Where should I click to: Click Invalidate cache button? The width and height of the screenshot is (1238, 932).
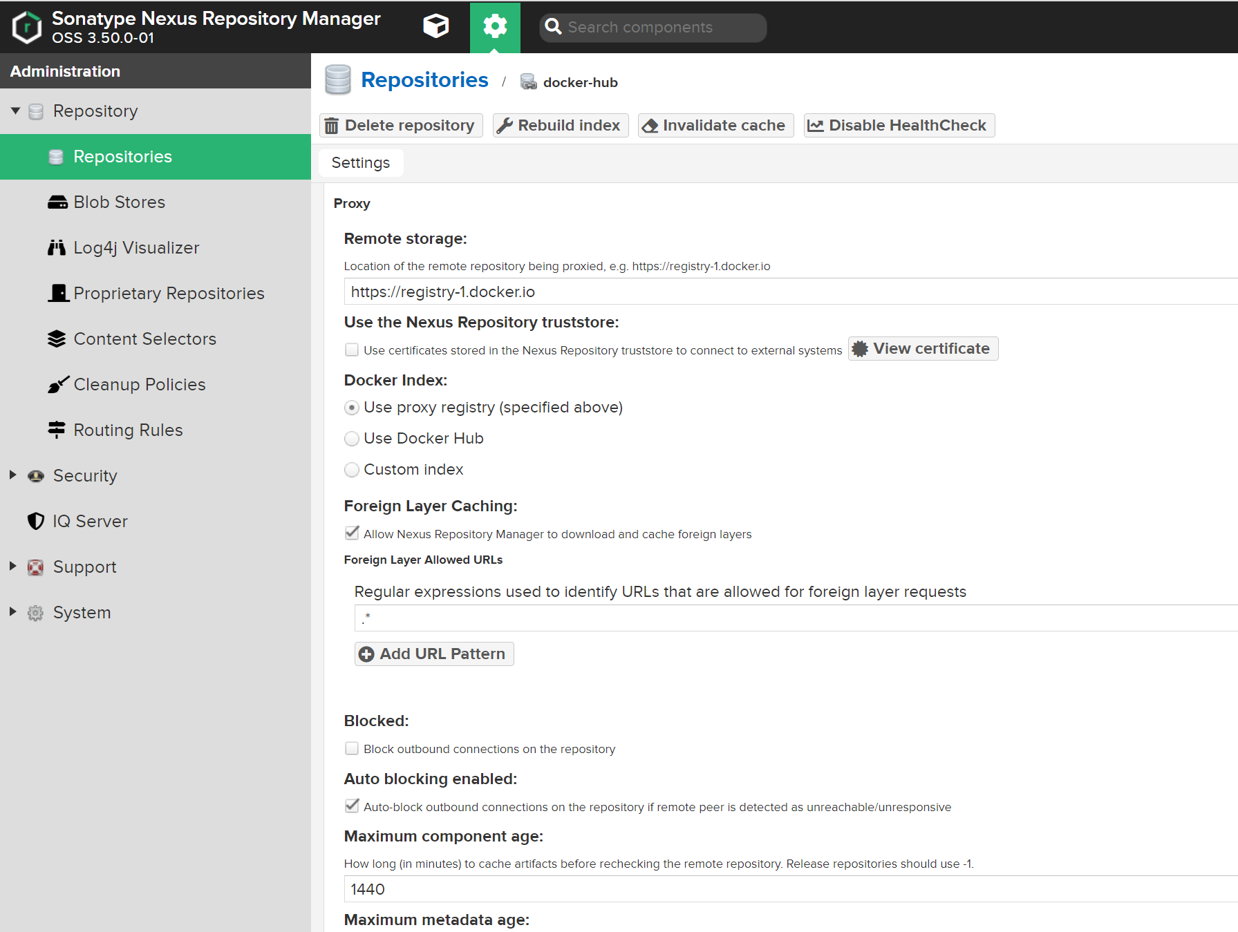tap(715, 126)
